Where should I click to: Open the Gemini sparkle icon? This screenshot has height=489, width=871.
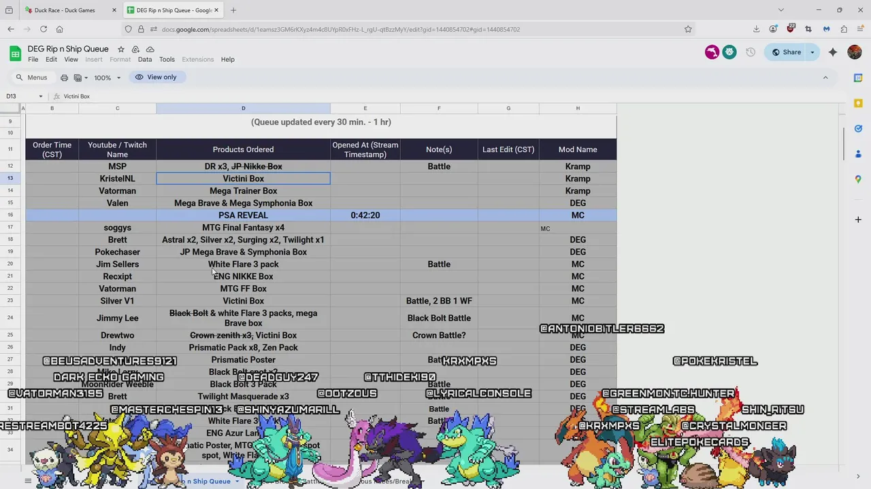click(x=833, y=52)
